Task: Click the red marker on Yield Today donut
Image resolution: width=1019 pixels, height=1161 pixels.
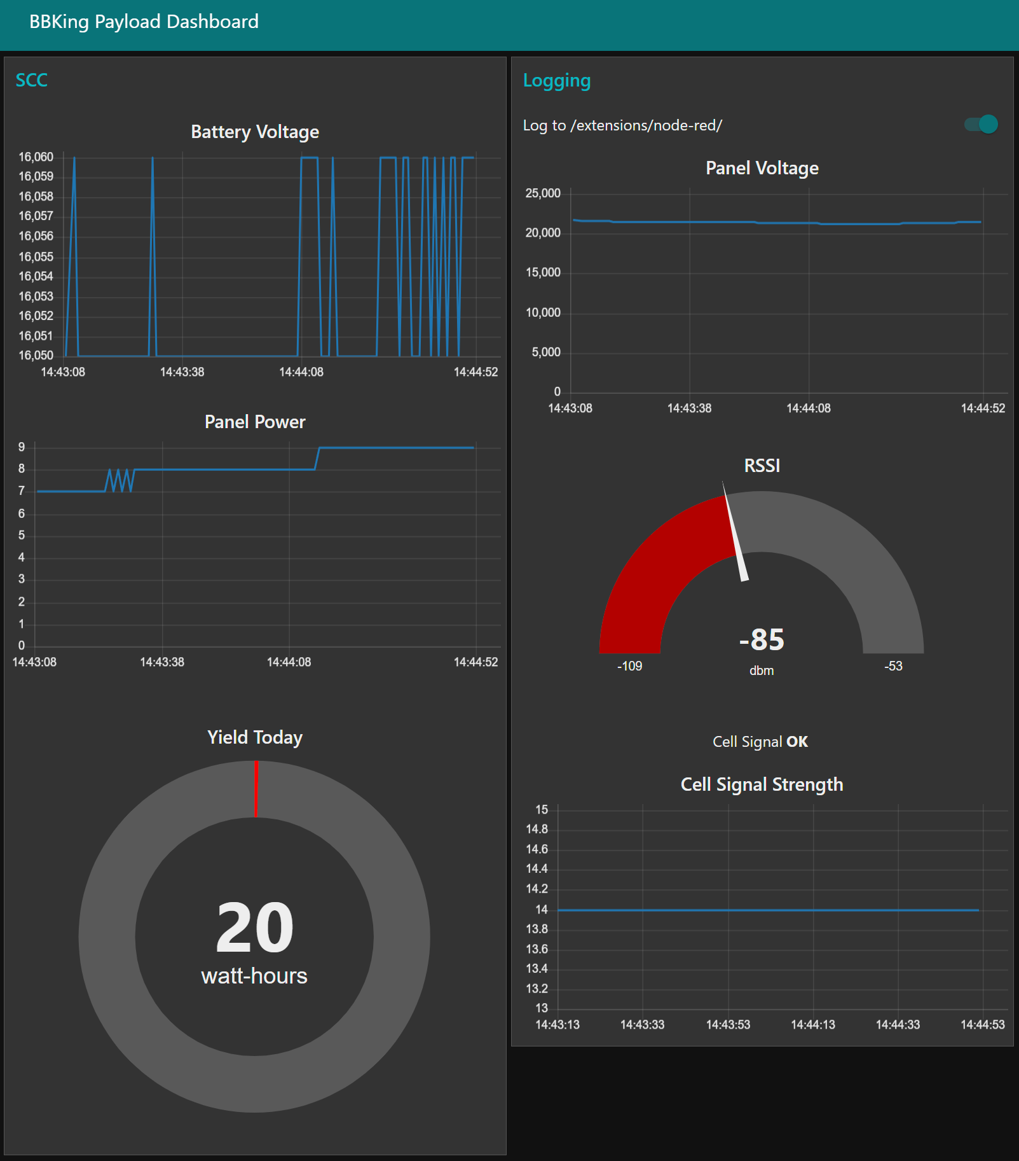Action: click(256, 789)
